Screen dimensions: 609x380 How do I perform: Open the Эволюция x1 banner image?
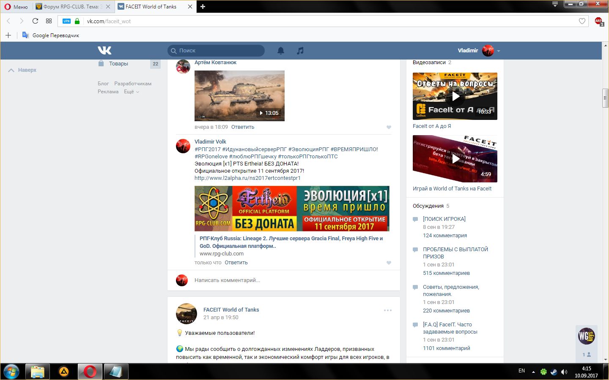pyautogui.click(x=292, y=209)
